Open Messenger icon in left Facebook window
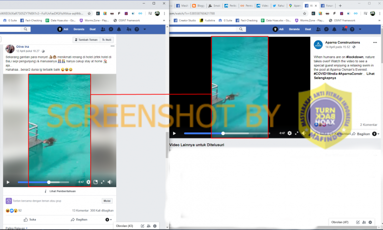The height and width of the screenshot is (230, 383). coord(111,29)
